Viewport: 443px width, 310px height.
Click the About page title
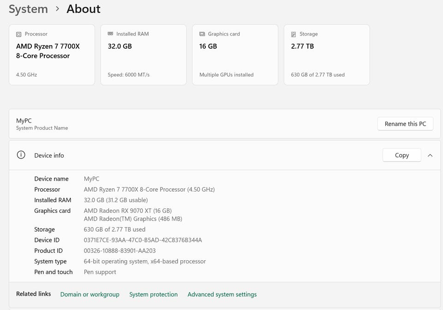point(84,9)
